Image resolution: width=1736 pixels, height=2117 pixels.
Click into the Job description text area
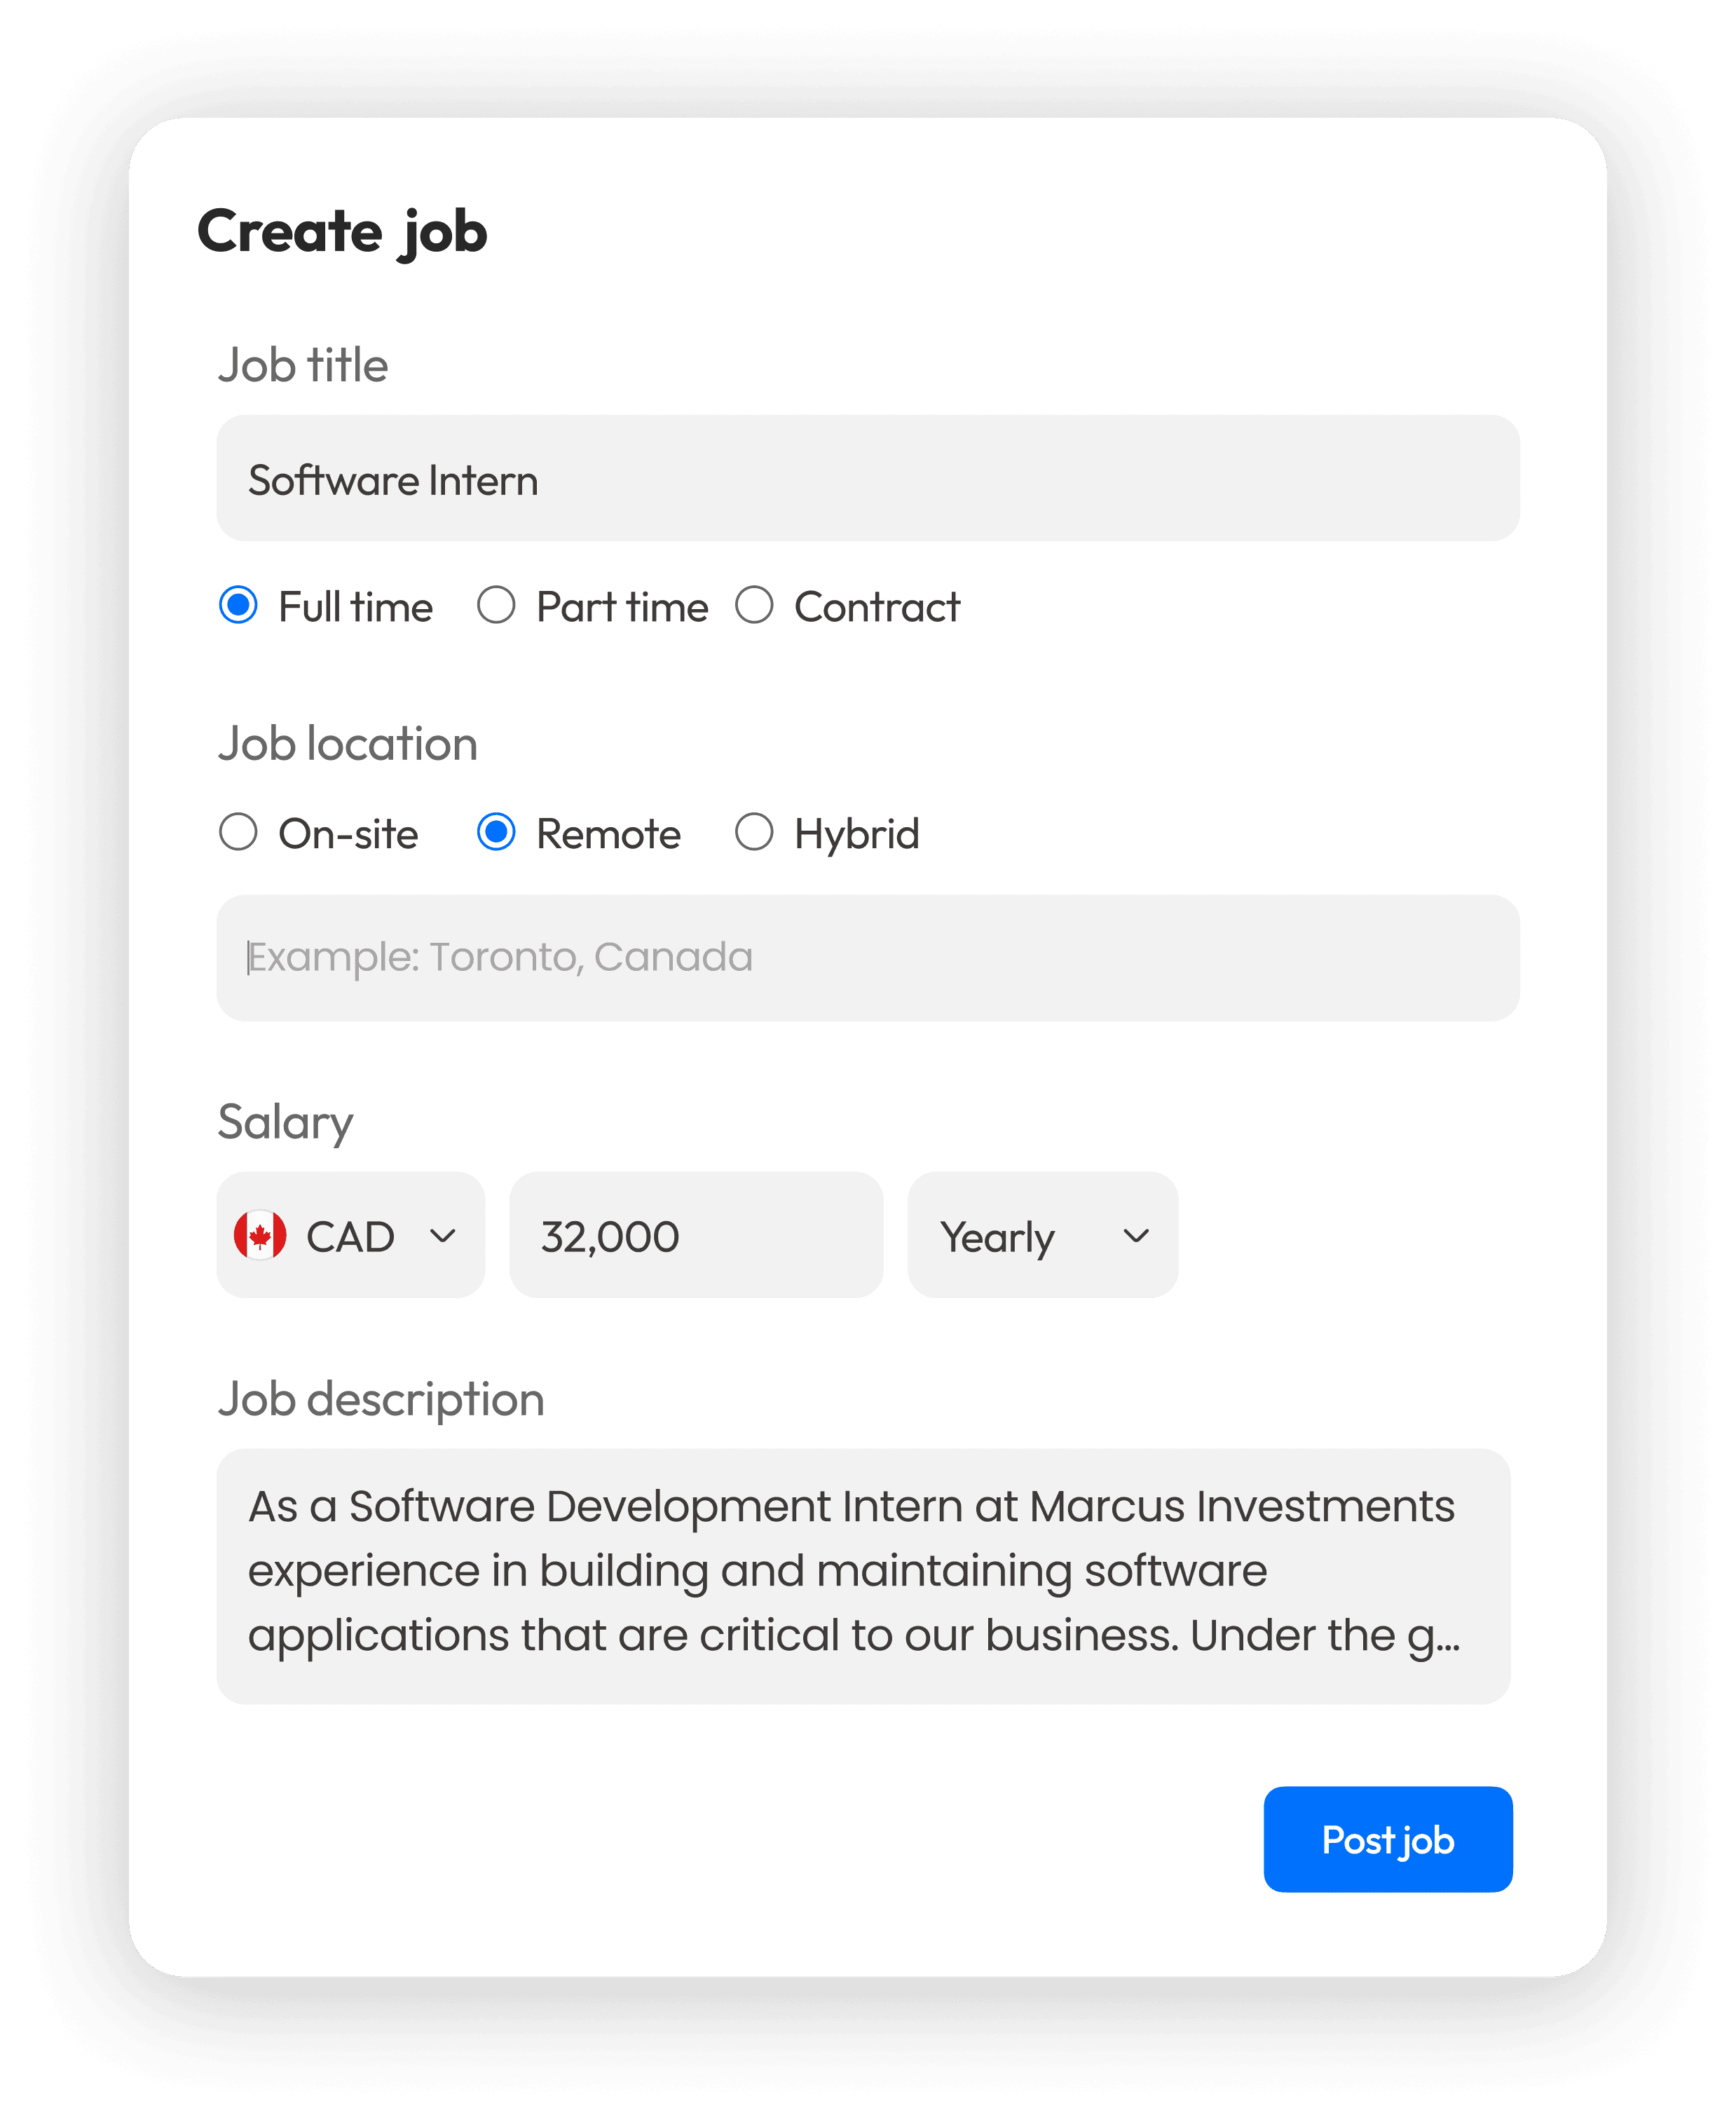click(x=863, y=1576)
